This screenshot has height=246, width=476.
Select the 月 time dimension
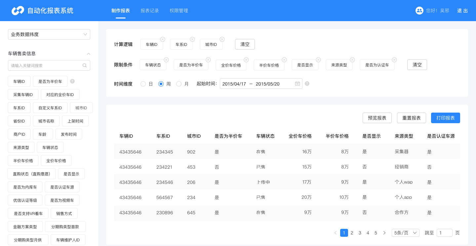[x=179, y=84]
